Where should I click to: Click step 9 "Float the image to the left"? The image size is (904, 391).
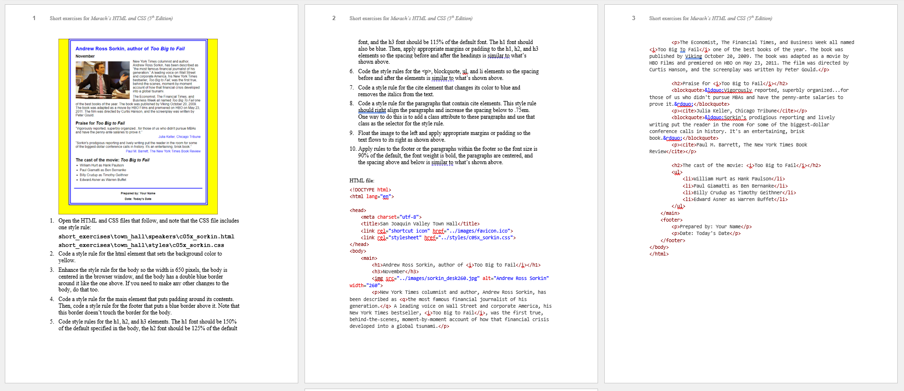pos(444,136)
